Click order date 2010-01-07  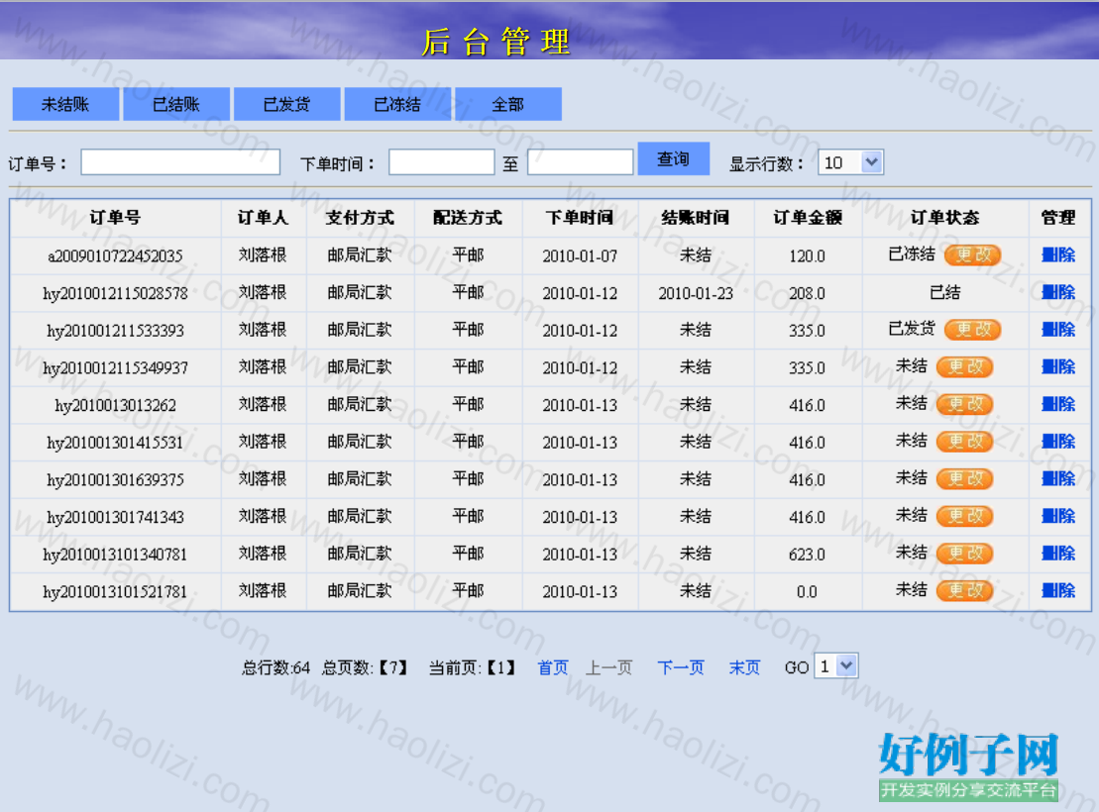580,256
